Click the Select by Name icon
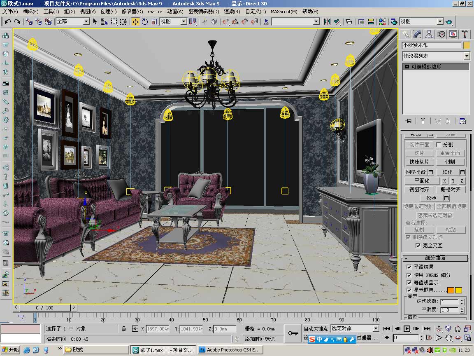Image resolution: width=474 pixels, height=356 pixels. tap(104, 21)
